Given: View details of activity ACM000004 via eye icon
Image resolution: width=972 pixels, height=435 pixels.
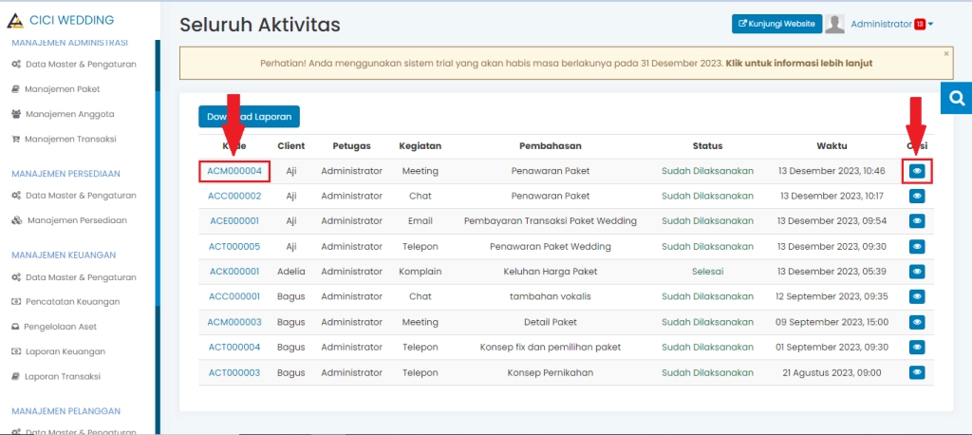Looking at the screenshot, I should 917,171.
